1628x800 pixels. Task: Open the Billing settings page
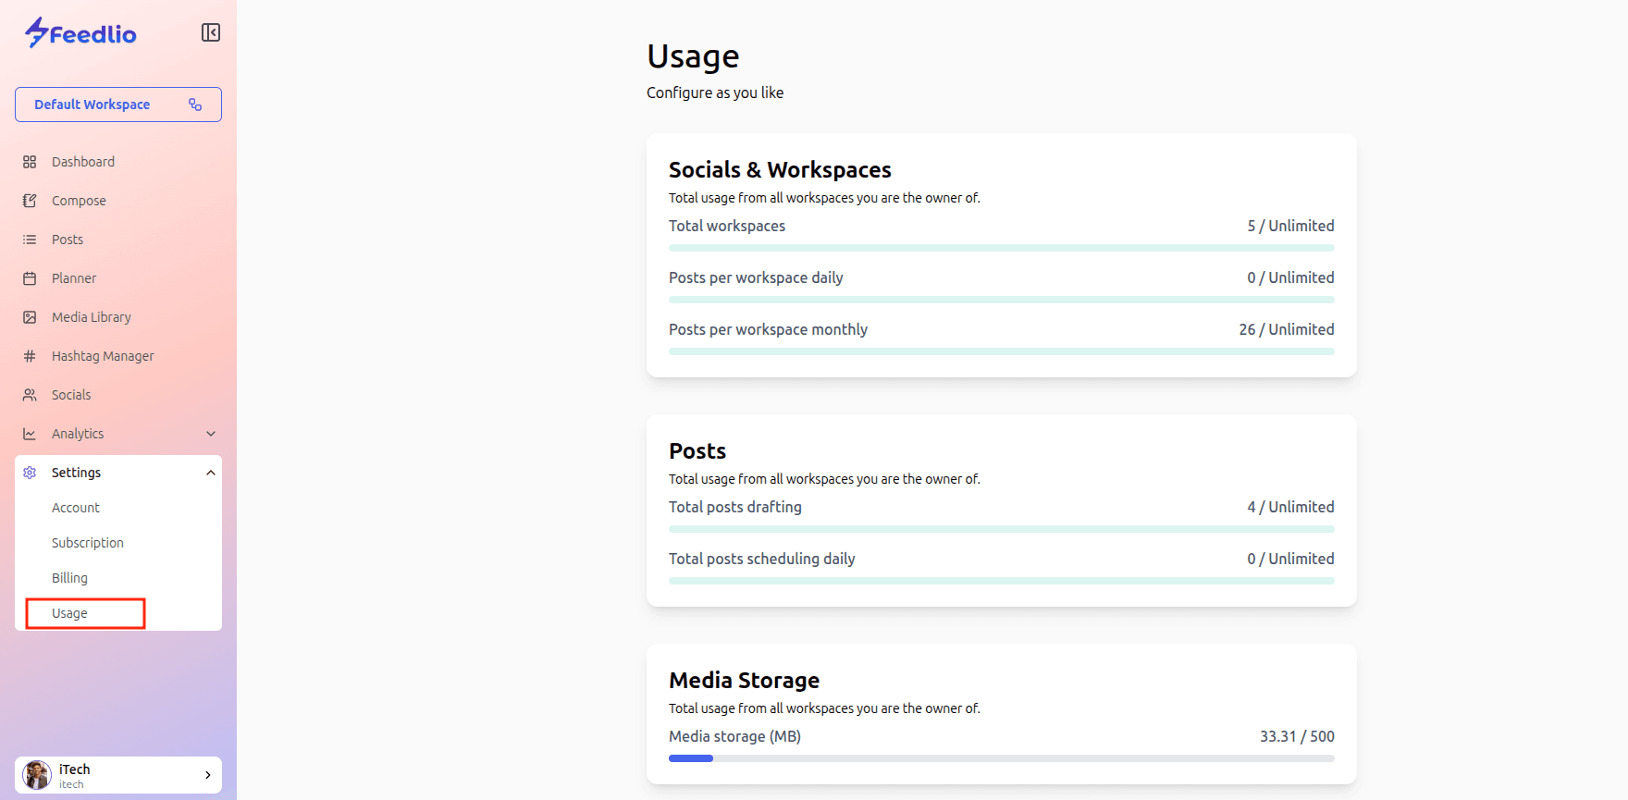(70, 578)
